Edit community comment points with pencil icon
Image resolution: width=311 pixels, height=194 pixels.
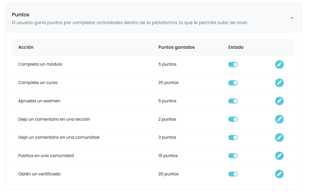click(279, 138)
